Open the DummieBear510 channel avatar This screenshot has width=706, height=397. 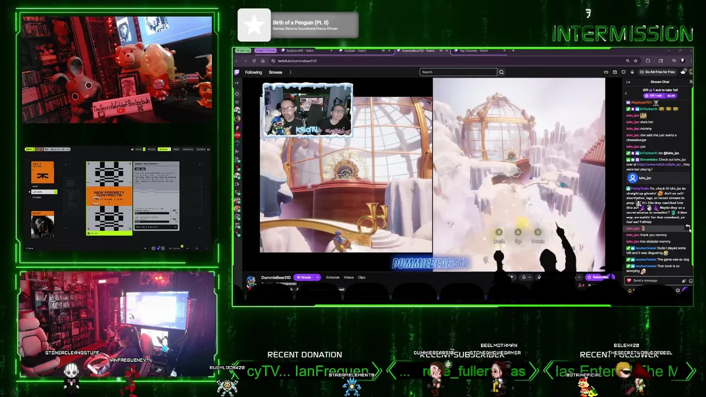(251, 282)
